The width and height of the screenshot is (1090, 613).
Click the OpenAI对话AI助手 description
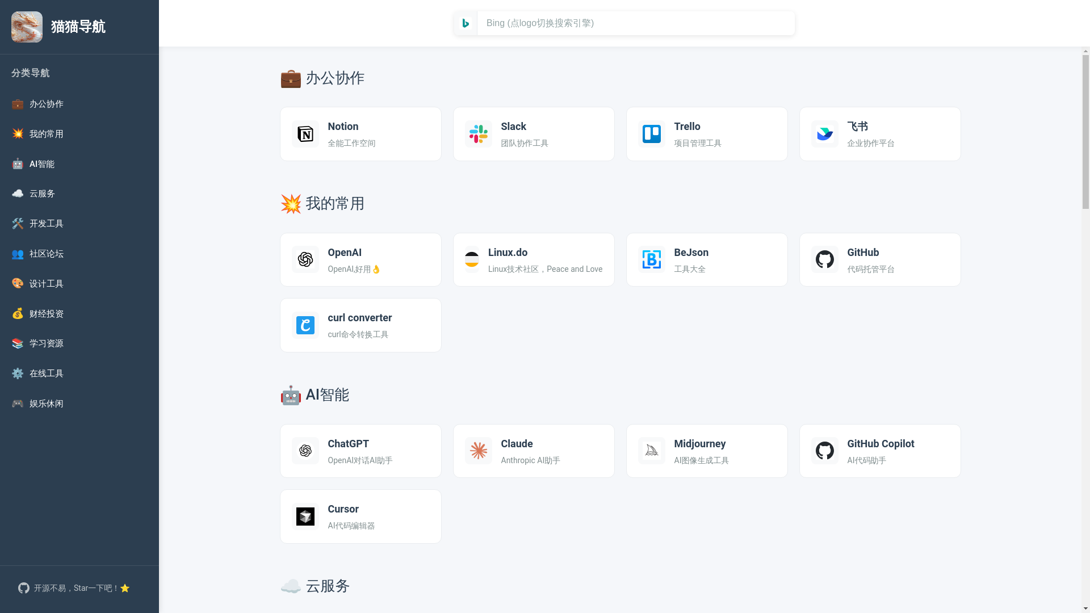point(360,461)
